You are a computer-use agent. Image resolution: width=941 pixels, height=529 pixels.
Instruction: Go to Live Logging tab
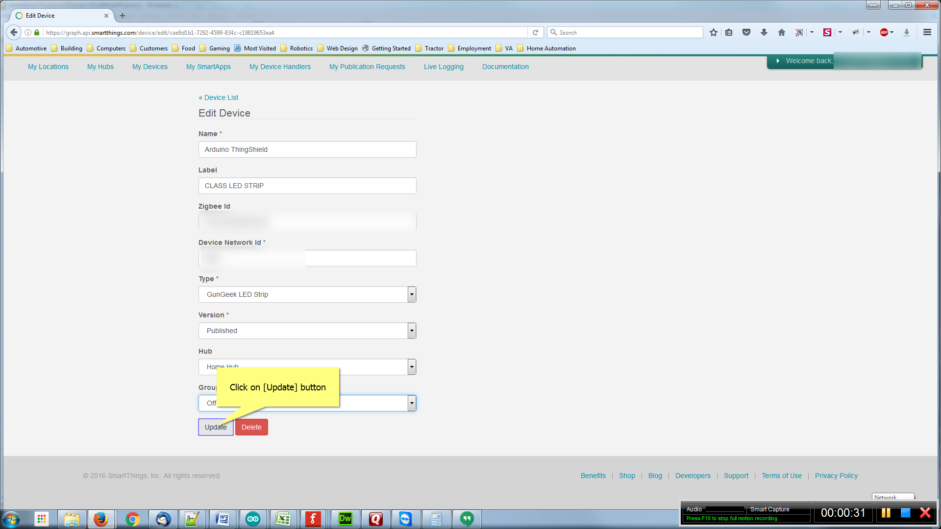click(444, 67)
